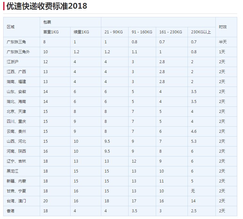243x219 pixels.
Task: Click the 续重1KG column header
Action: (81, 32)
